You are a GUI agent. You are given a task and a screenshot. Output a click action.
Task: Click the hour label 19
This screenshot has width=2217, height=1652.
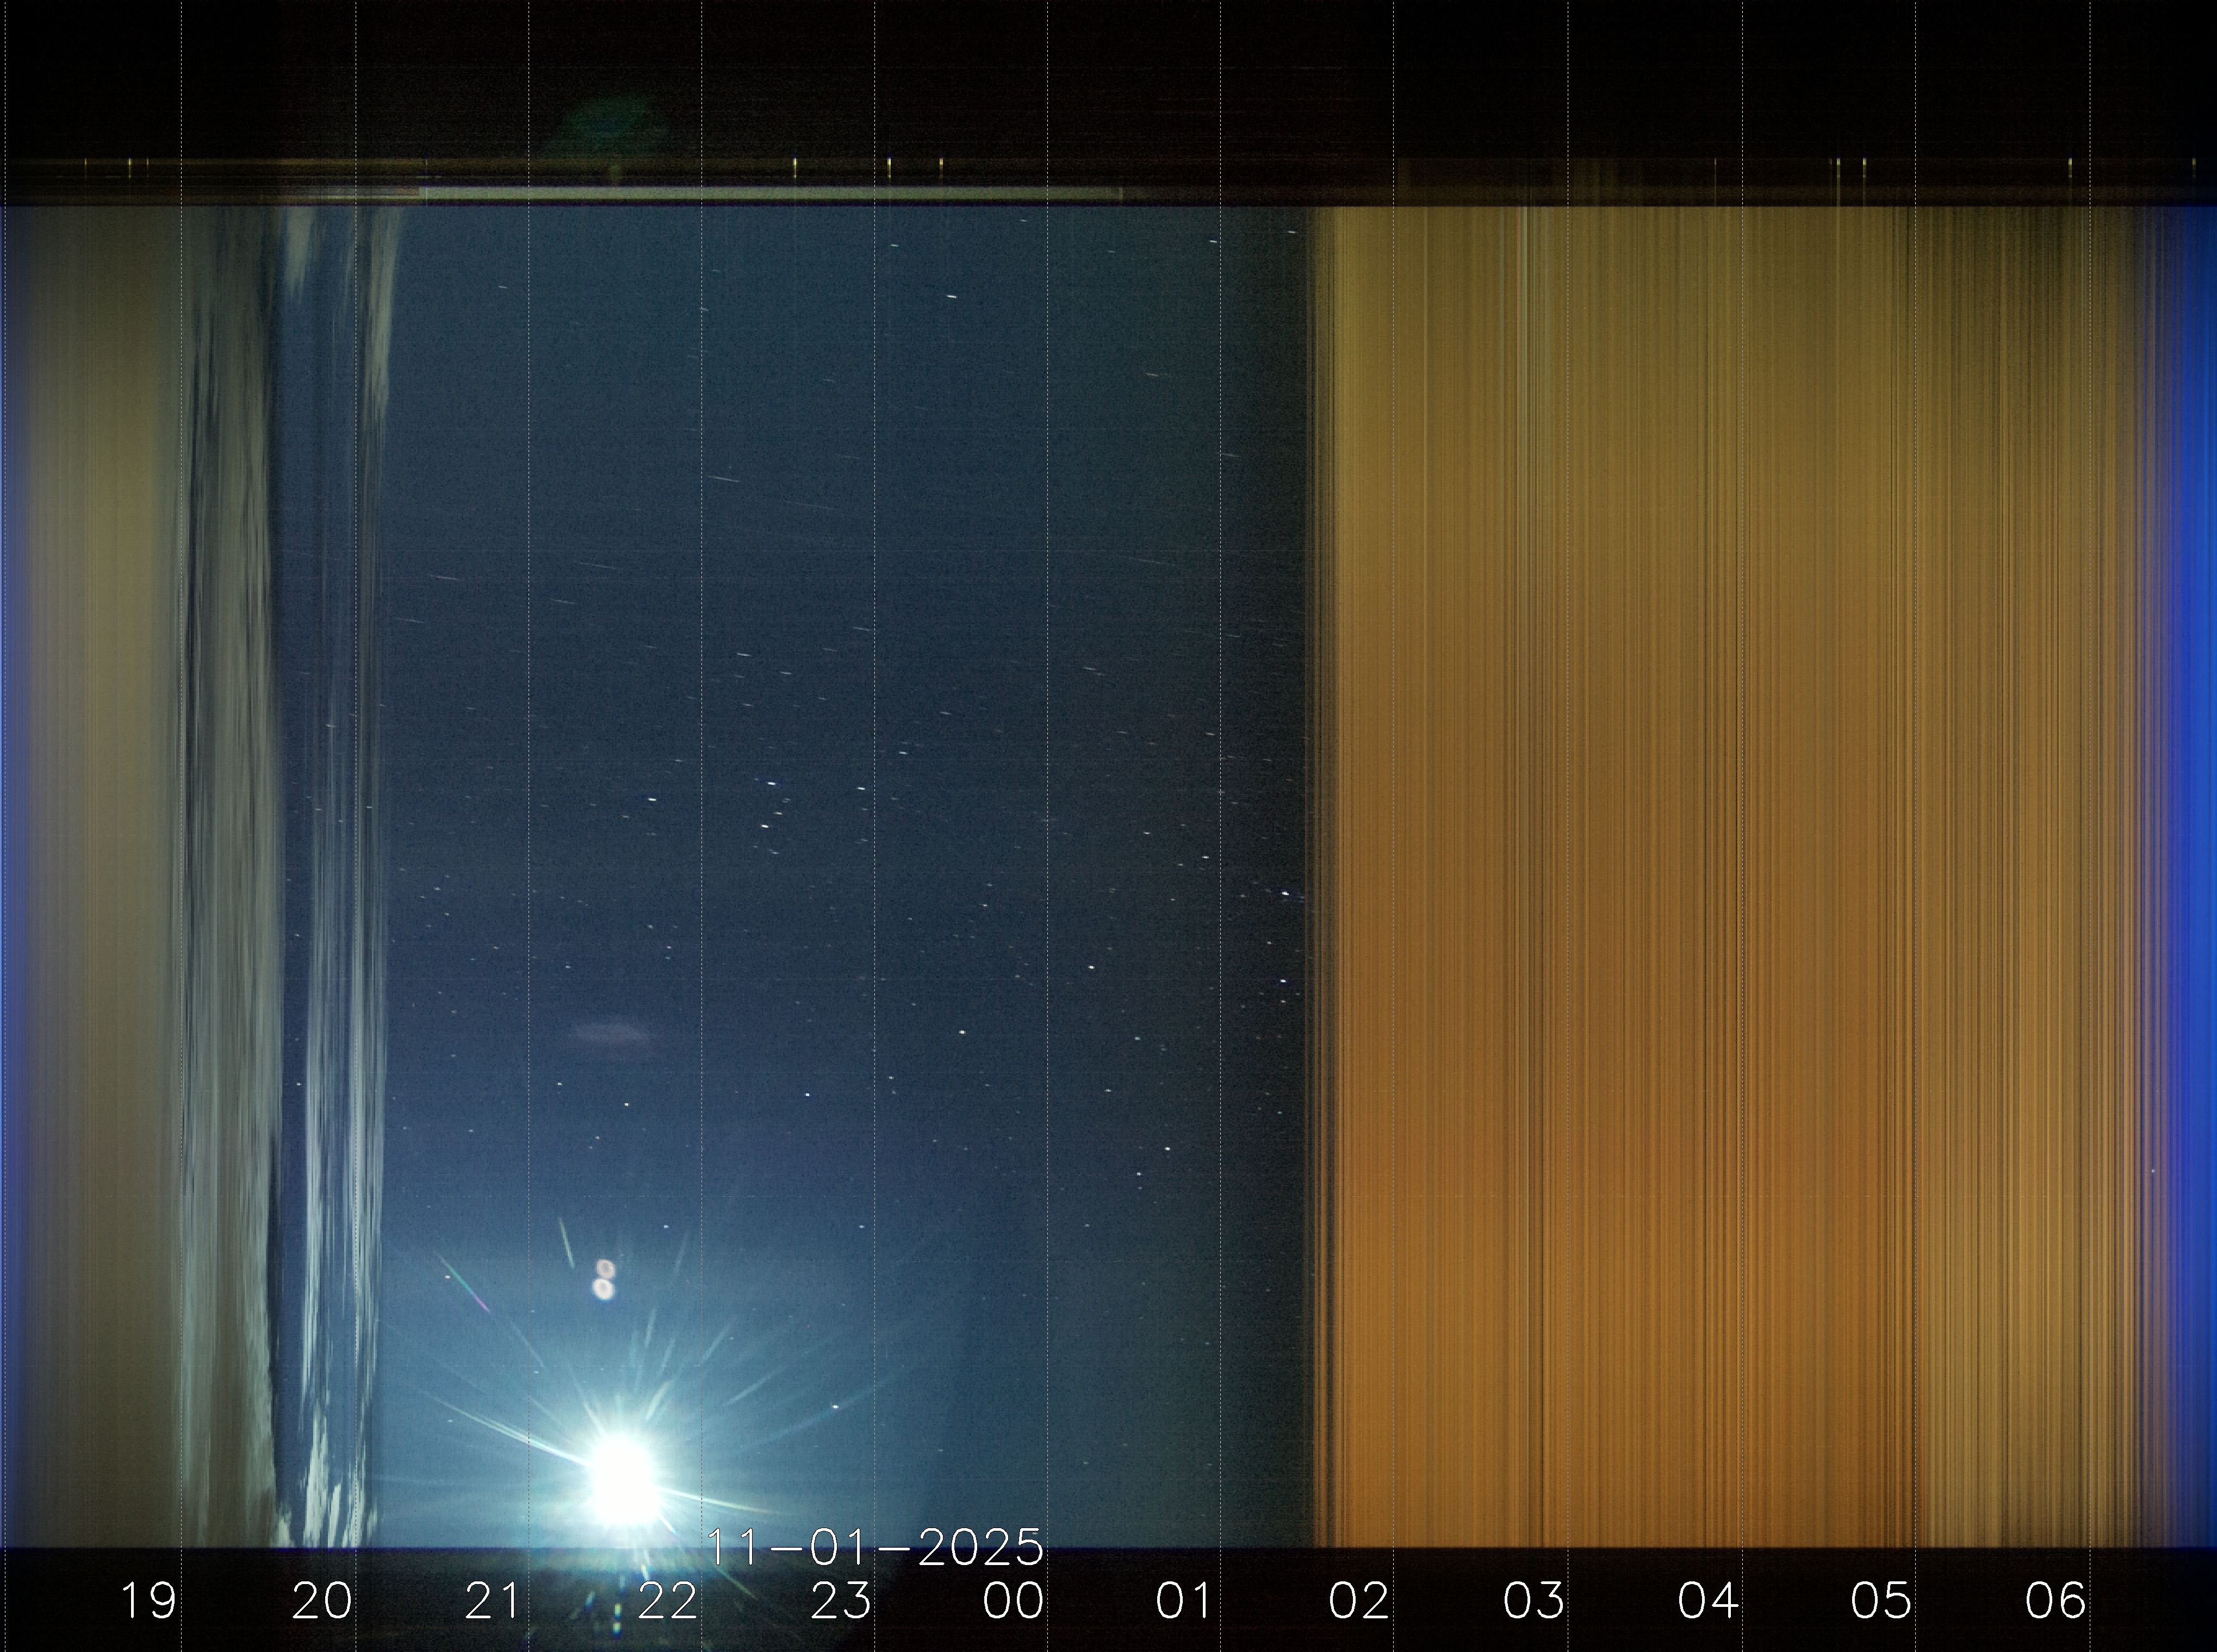[x=148, y=1601]
